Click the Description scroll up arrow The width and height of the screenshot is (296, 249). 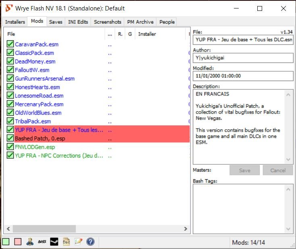coord(288,95)
